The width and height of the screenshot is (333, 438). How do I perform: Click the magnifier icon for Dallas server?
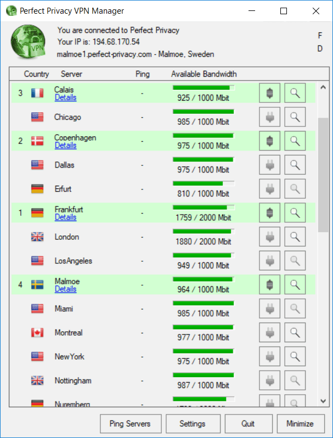[295, 165]
